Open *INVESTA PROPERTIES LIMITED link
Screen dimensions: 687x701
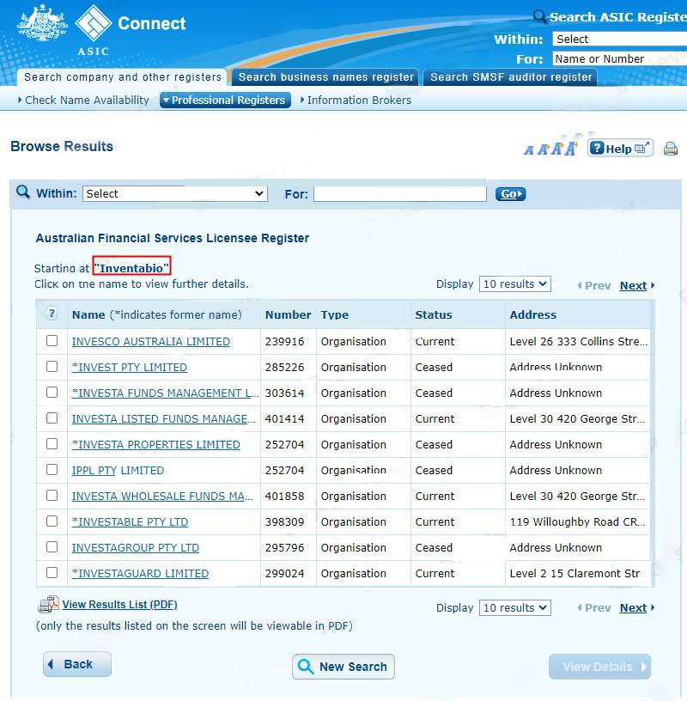coord(156,444)
